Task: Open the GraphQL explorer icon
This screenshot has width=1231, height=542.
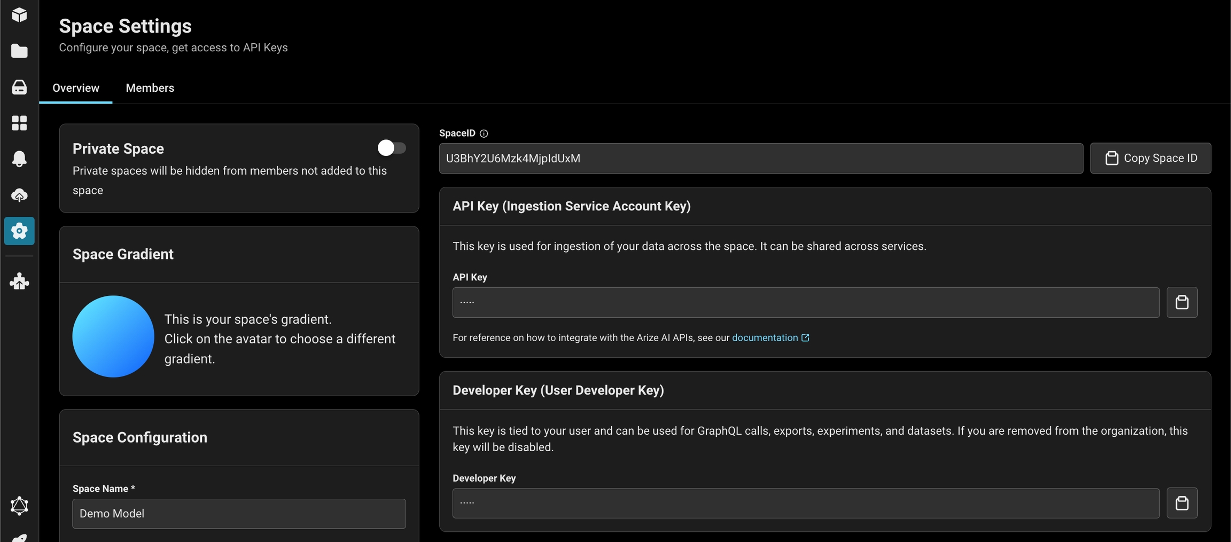Action: coord(19,505)
